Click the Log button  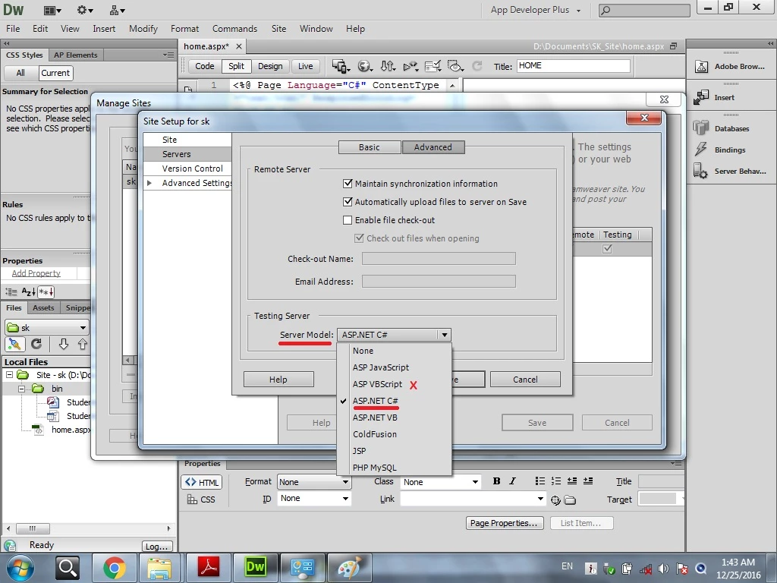click(x=157, y=546)
